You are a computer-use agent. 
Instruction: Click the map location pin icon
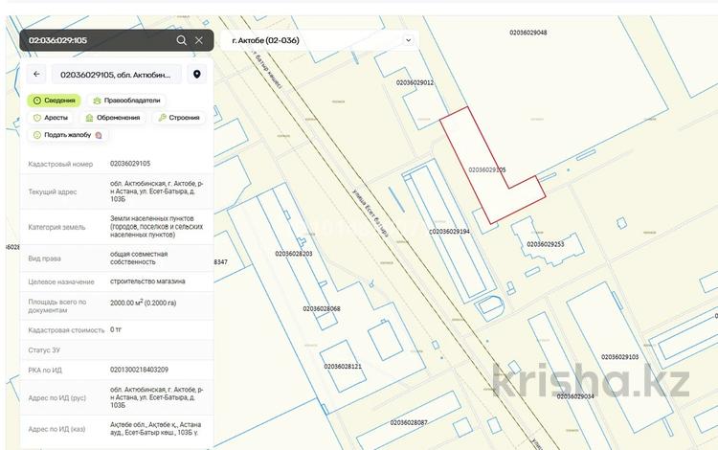pyautogui.click(x=197, y=74)
